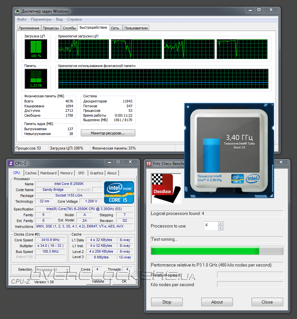Click the Task Manager title bar icon
This screenshot has width=297, height=319.
coord(18,11)
